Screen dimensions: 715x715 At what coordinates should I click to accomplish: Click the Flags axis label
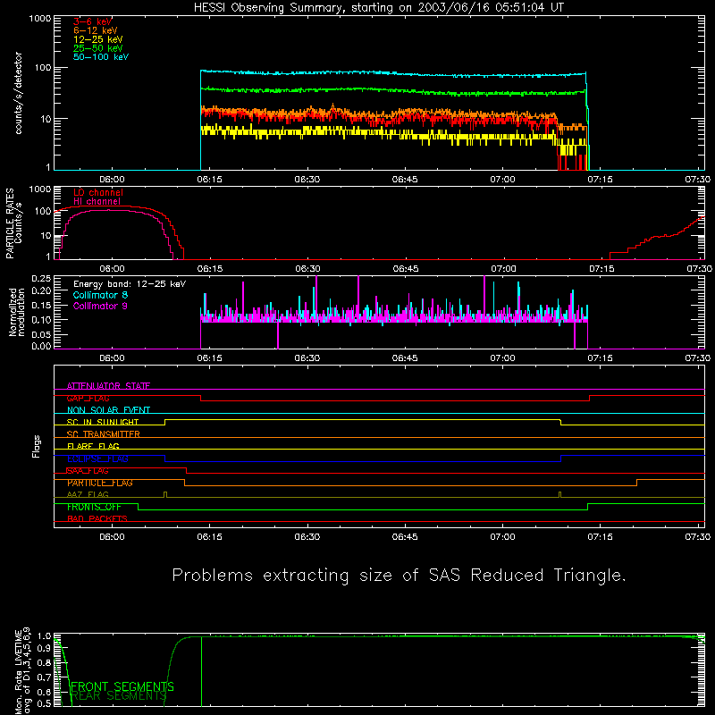(x=37, y=446)
